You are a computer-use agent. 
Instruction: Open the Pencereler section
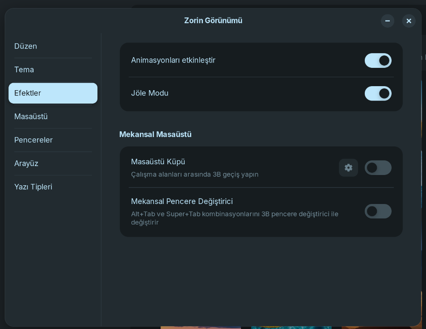(x=53, y=140)
